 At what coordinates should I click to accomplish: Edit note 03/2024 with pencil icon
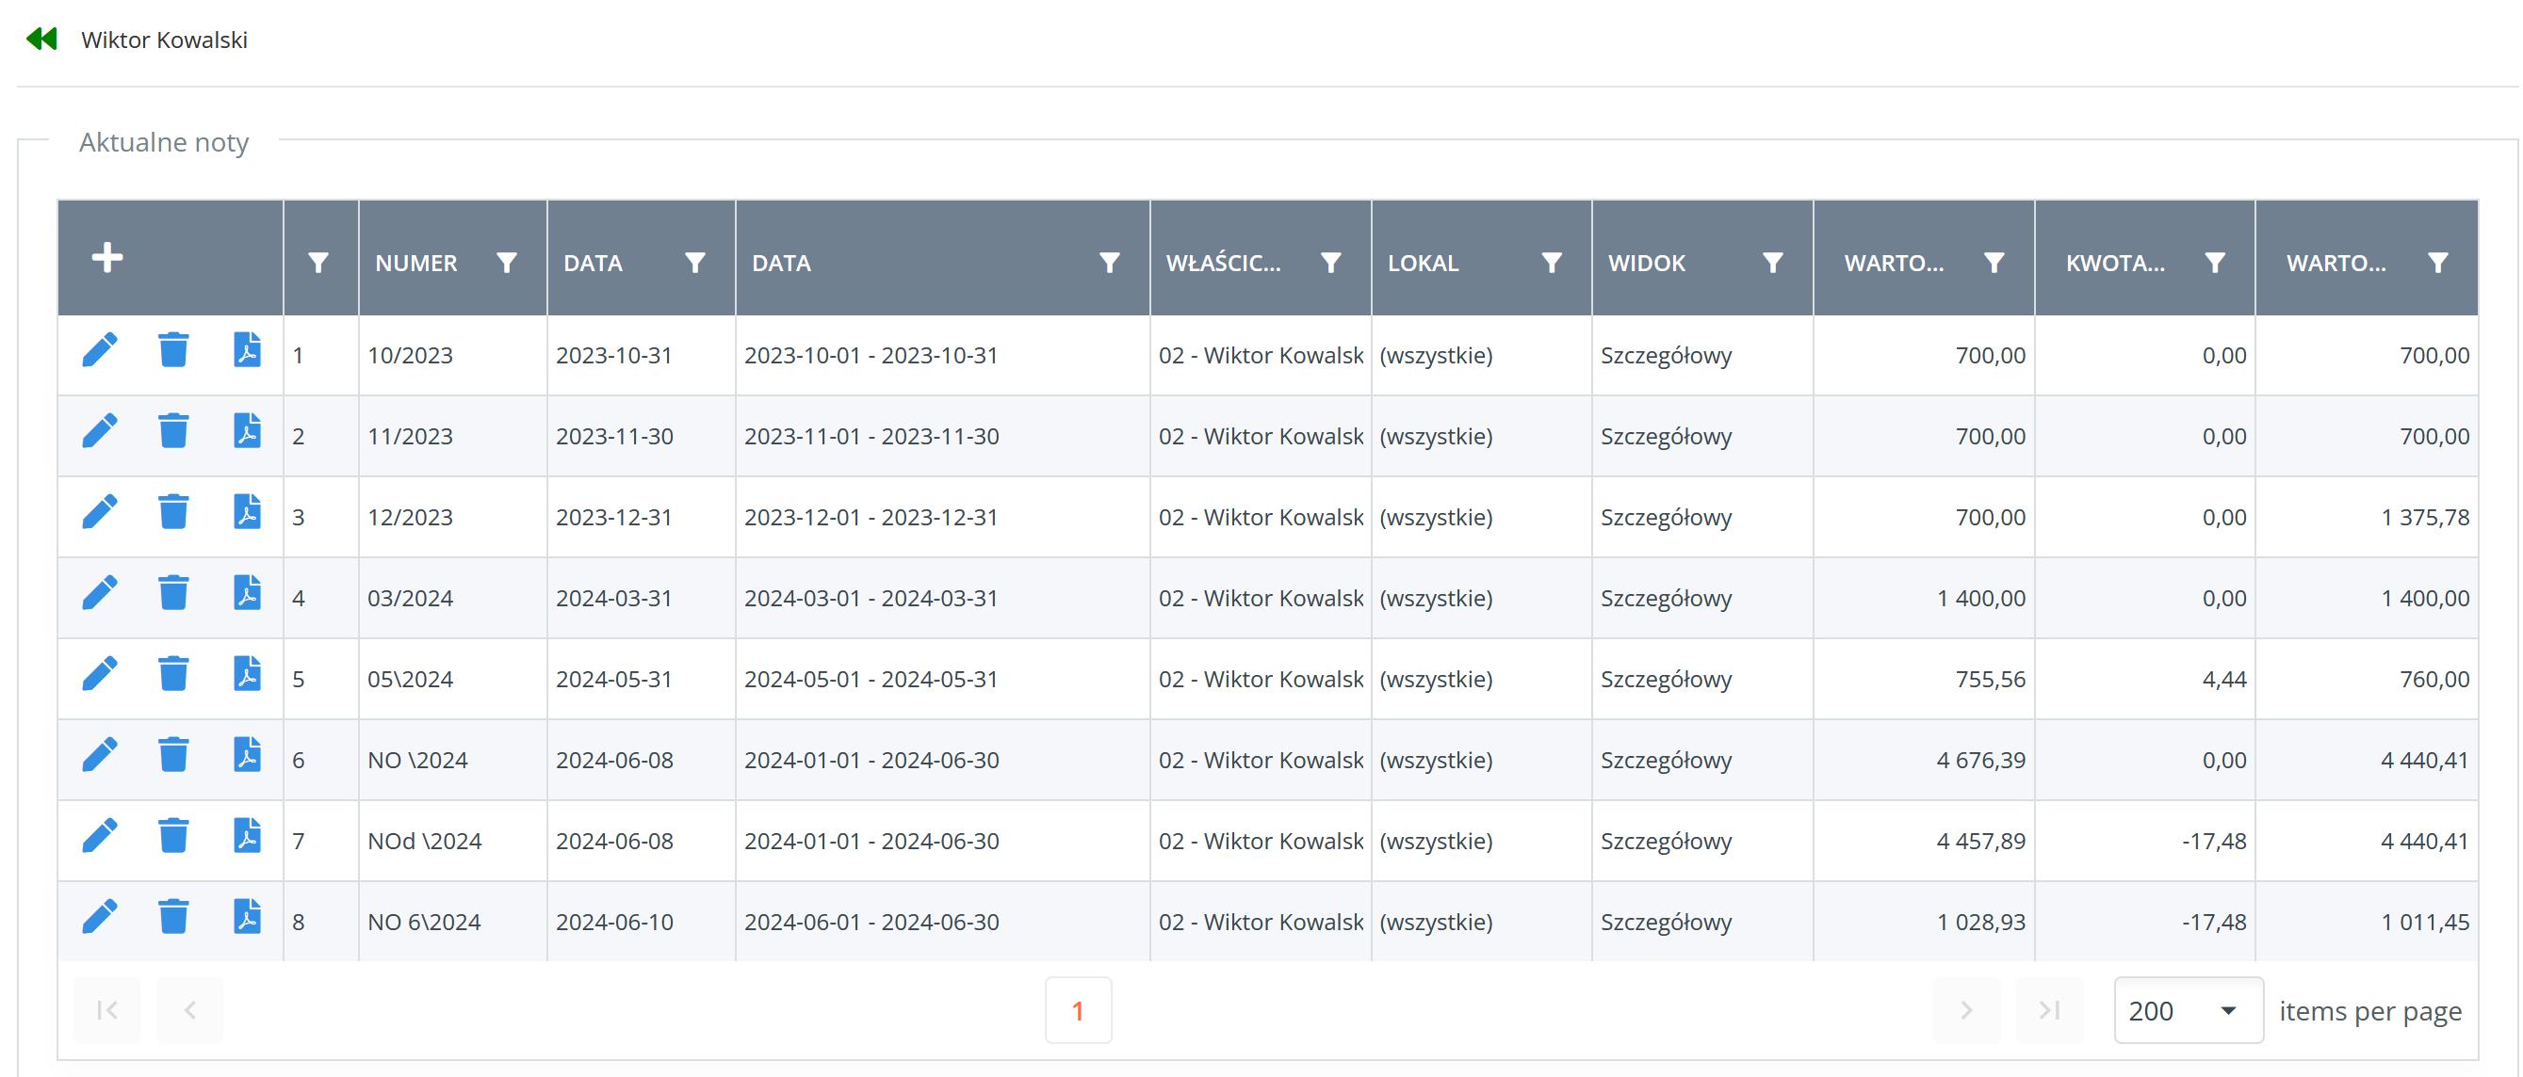(x=100, y=593)
